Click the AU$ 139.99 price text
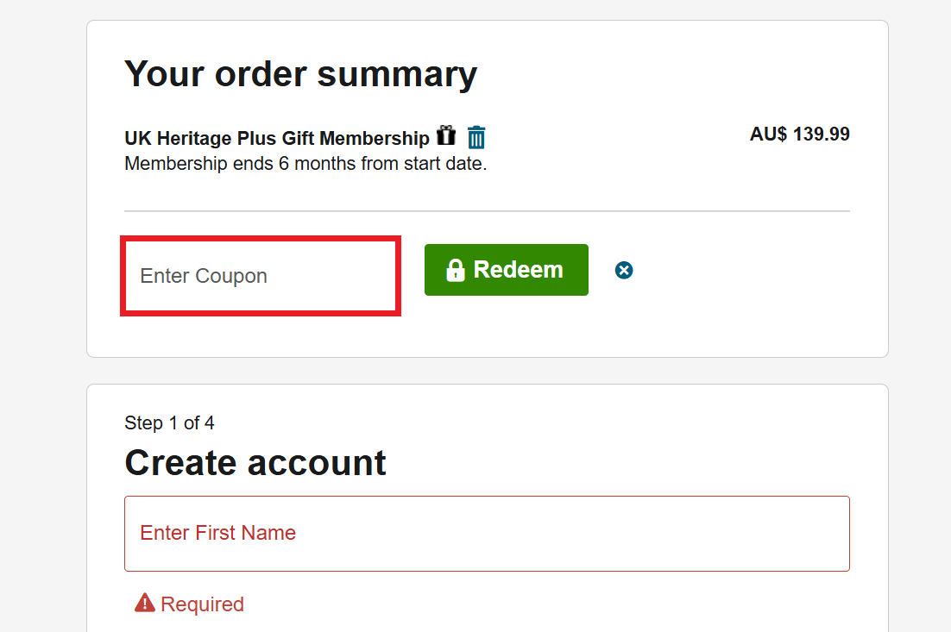The height and width of the screenshot is (632, 951). [x=799, y=135]
